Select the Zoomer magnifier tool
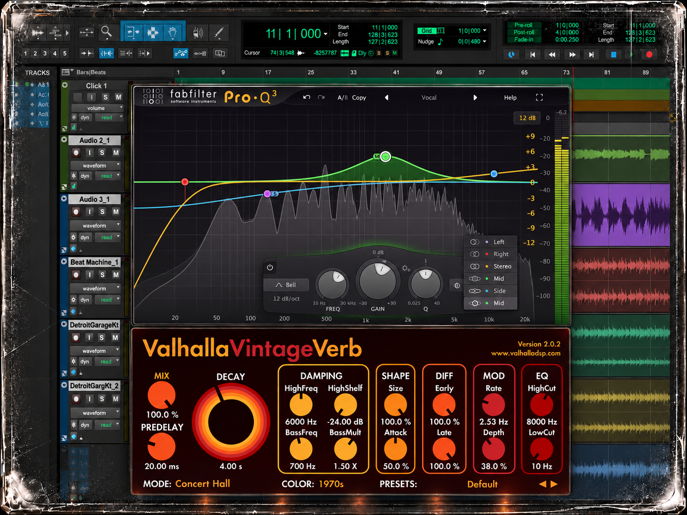 pyautogui.click(x=107, y=32)
